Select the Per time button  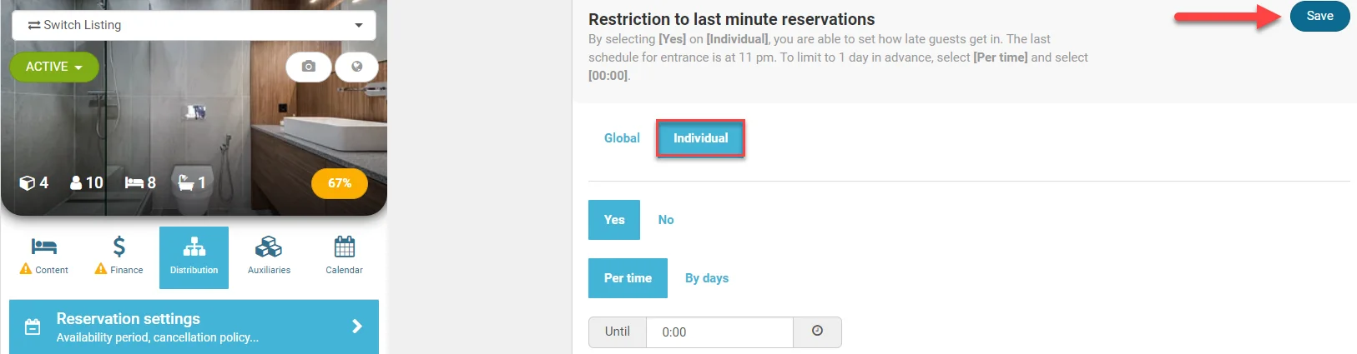(x=628, y=278)
